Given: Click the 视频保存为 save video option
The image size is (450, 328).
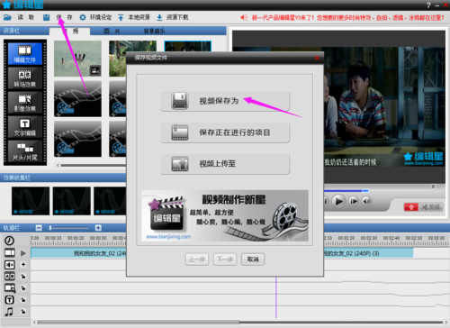Looking at the screenshot, I should 225,101.
